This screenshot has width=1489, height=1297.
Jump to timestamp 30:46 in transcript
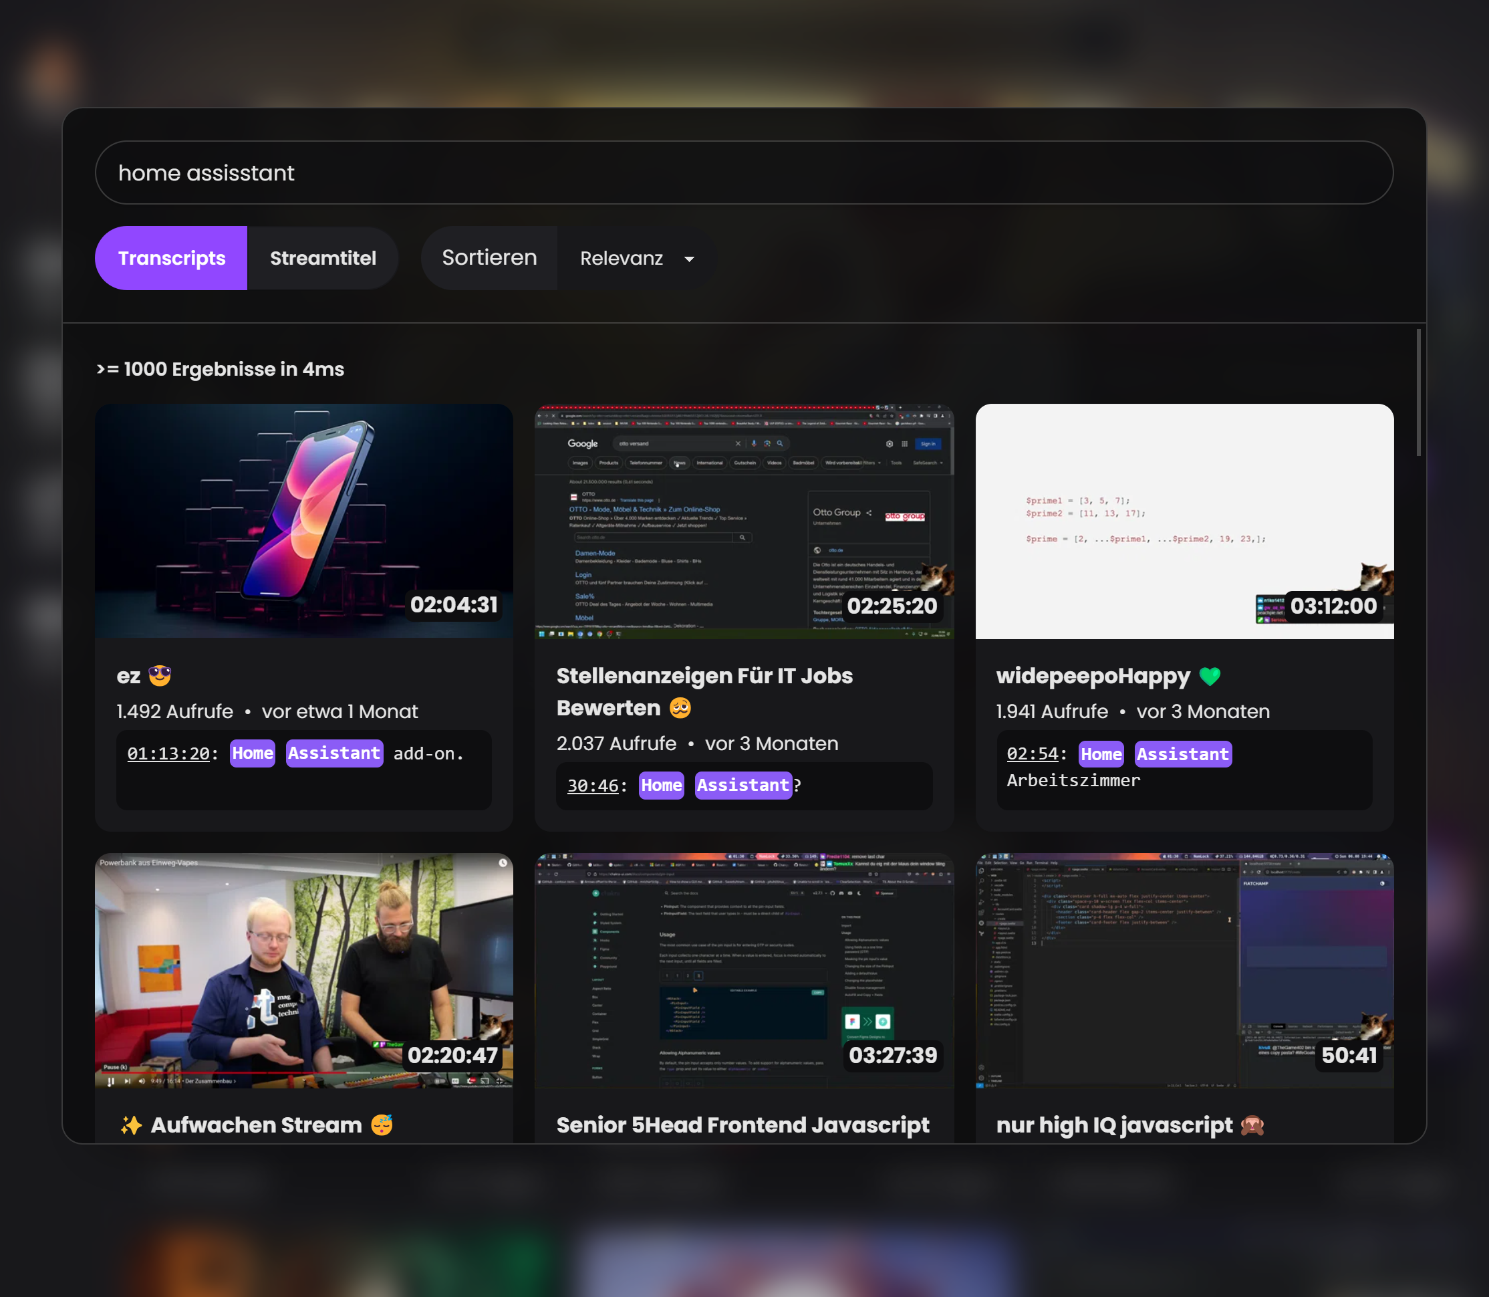click(x=593, y=786)
